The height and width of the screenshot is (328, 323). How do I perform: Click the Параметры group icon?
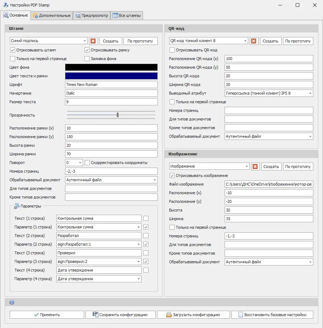click(x=17, y=206)
